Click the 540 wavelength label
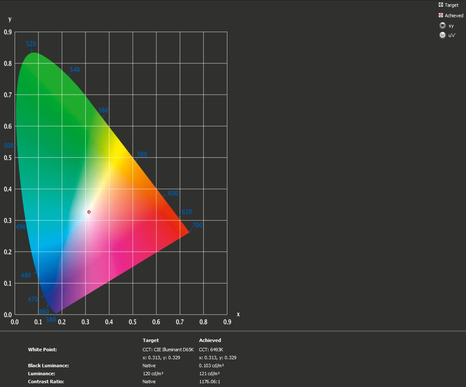This screenshot has height=387, width=466. point(74,70)
